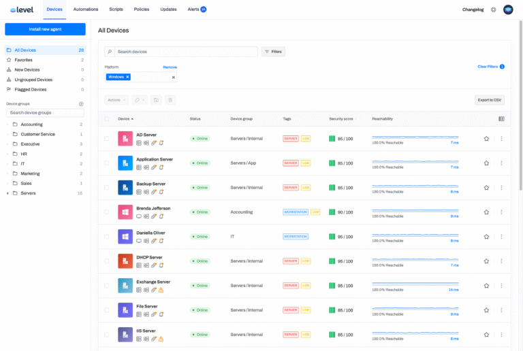
Task: Switch to the Automations tab
Action: pos(85,10)
